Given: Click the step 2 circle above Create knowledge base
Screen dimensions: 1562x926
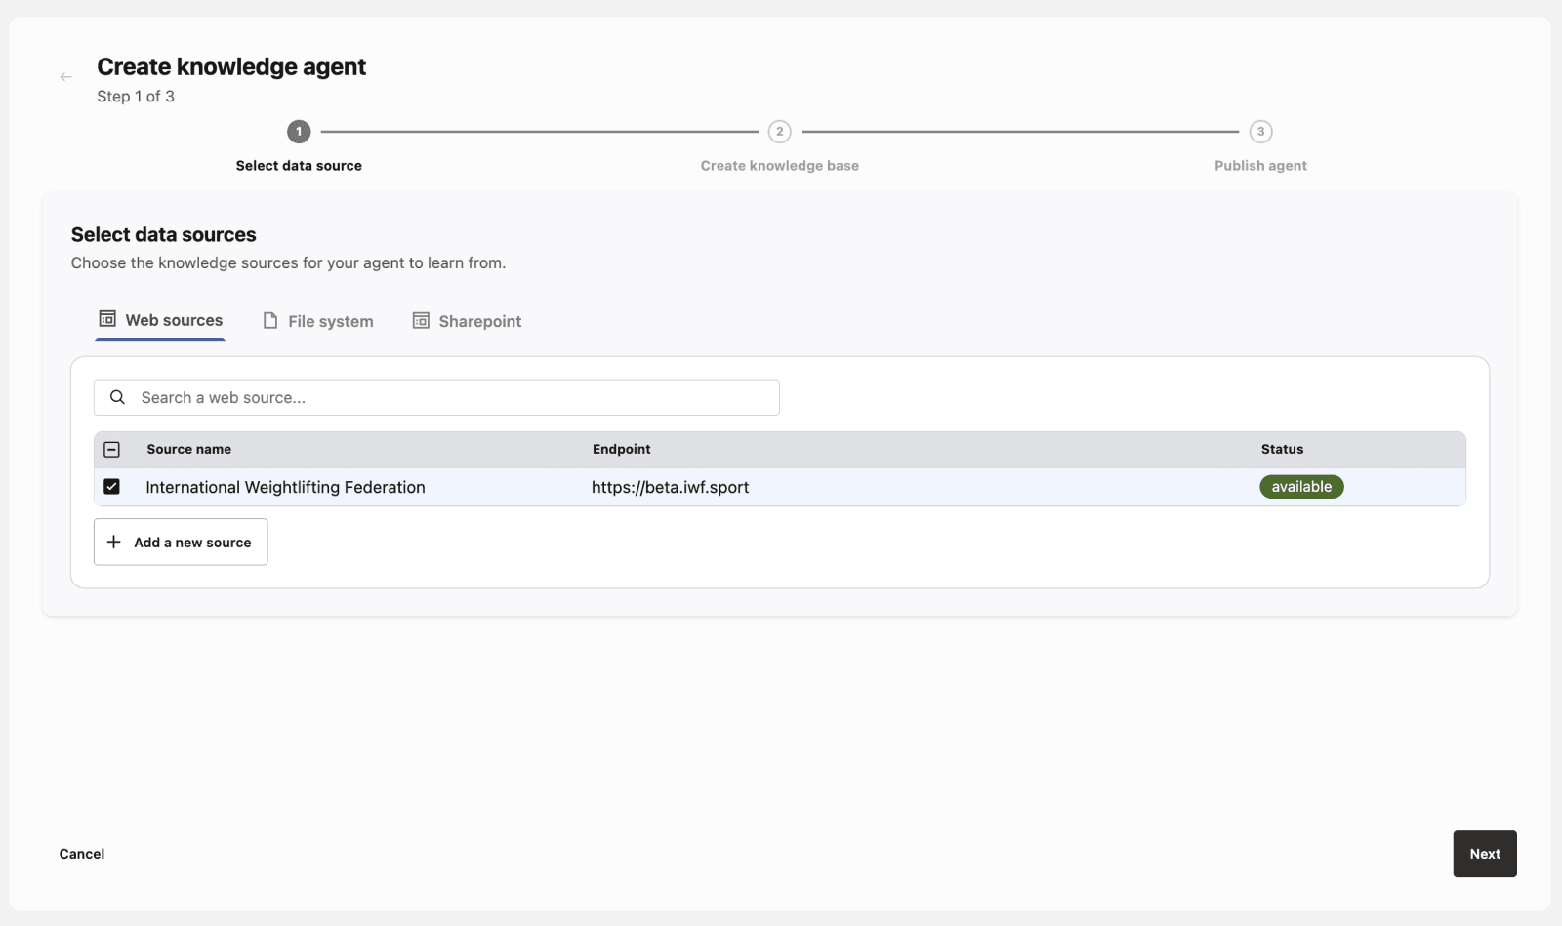Looking at the screenshot, I should point(779,131).
